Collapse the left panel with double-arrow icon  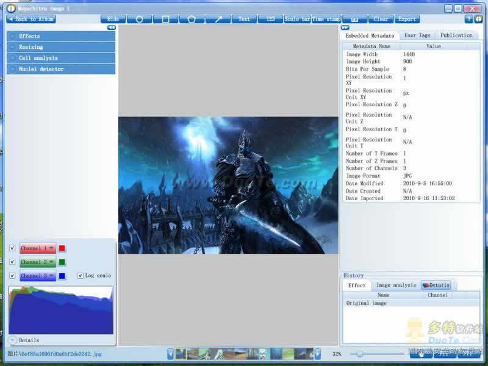[112, 27]
